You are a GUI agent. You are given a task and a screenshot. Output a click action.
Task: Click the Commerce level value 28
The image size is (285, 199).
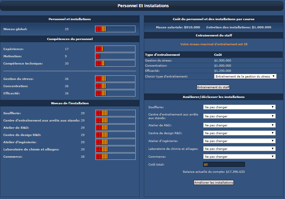pos(83,157)
